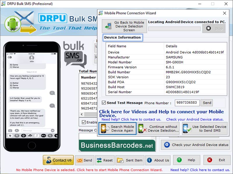This screenshot has width=233, height=174.
Task: Click the Send envelope icon
Action: (80, 160)
